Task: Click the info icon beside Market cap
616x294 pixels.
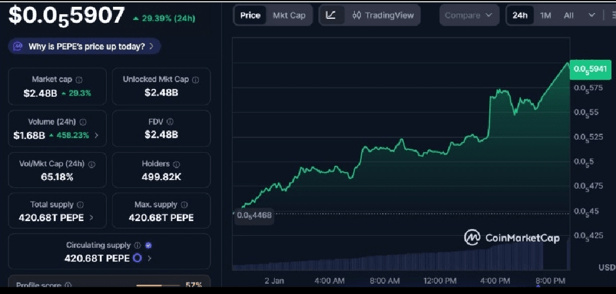Action: pos(79,80)
